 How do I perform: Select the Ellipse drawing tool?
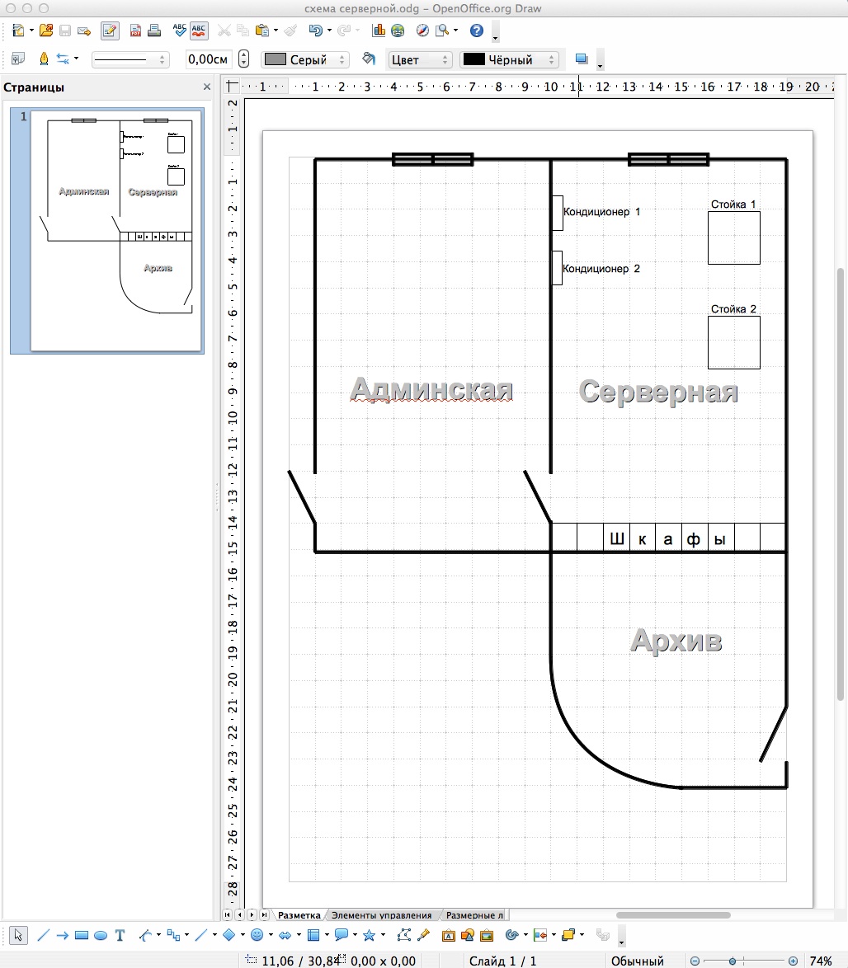[101, 935]
